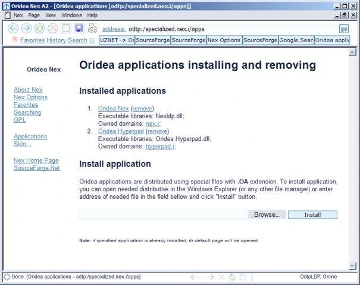360x285 pixels.
Task: Open the hyperpad.i domain link
Action: tap(160, 147)
